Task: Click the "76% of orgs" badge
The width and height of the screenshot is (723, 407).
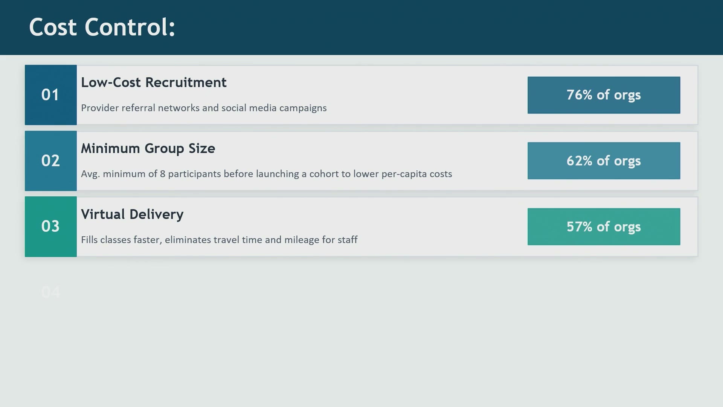Action: (x=604, y=95)
